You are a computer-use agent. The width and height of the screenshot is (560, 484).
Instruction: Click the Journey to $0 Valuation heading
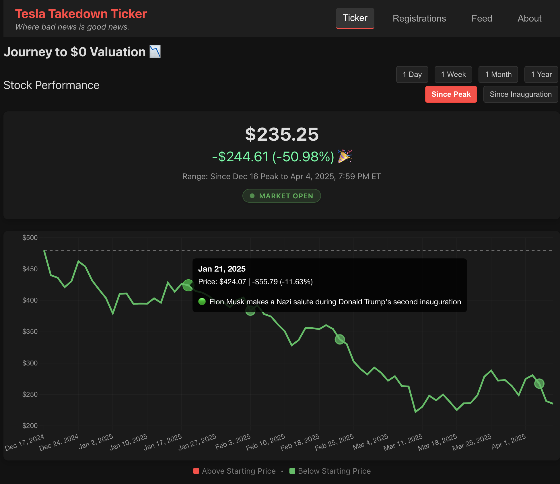[x=75, y=52]
